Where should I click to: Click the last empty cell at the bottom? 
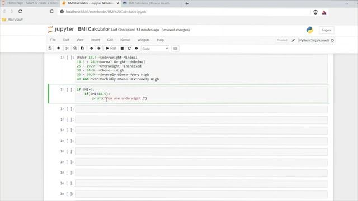(201, 194)
